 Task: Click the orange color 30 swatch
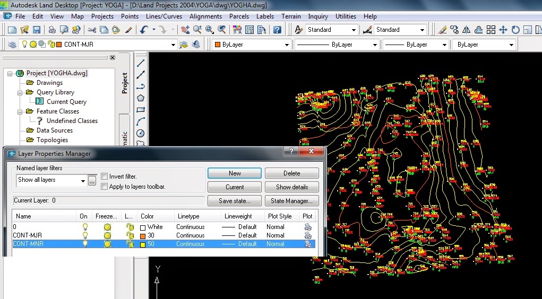[x=143, y=236]
